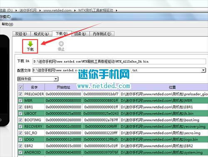Switch to the Format (格式化) tab
Viewport: 208px width, 157px height.
41,34
